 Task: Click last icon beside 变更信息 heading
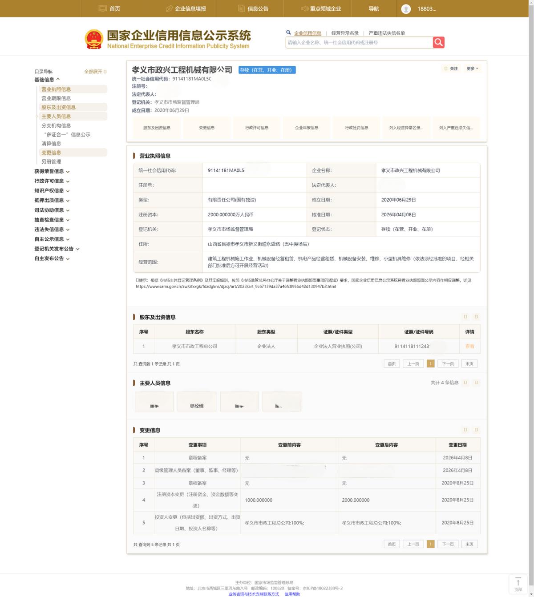[476, 430]
